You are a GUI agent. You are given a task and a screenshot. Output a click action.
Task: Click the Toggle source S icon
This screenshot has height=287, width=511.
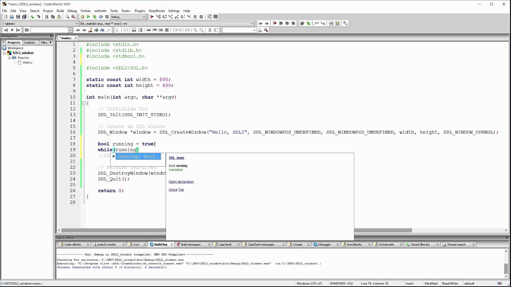point(210,30)
